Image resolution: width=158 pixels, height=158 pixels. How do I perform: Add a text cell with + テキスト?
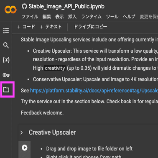pos(51,27)
